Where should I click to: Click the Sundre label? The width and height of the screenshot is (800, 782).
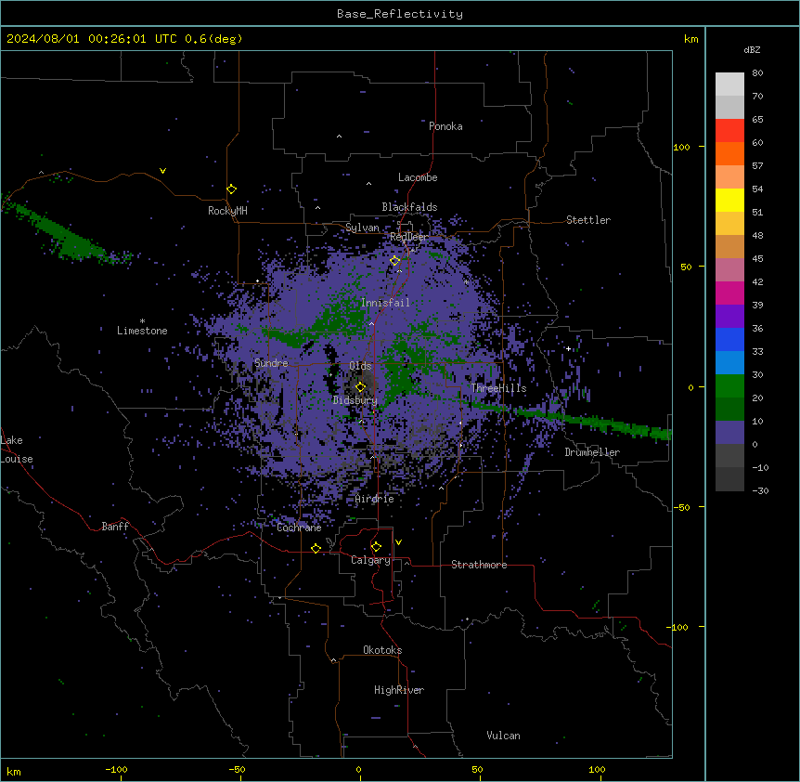(x=271, y=363)
